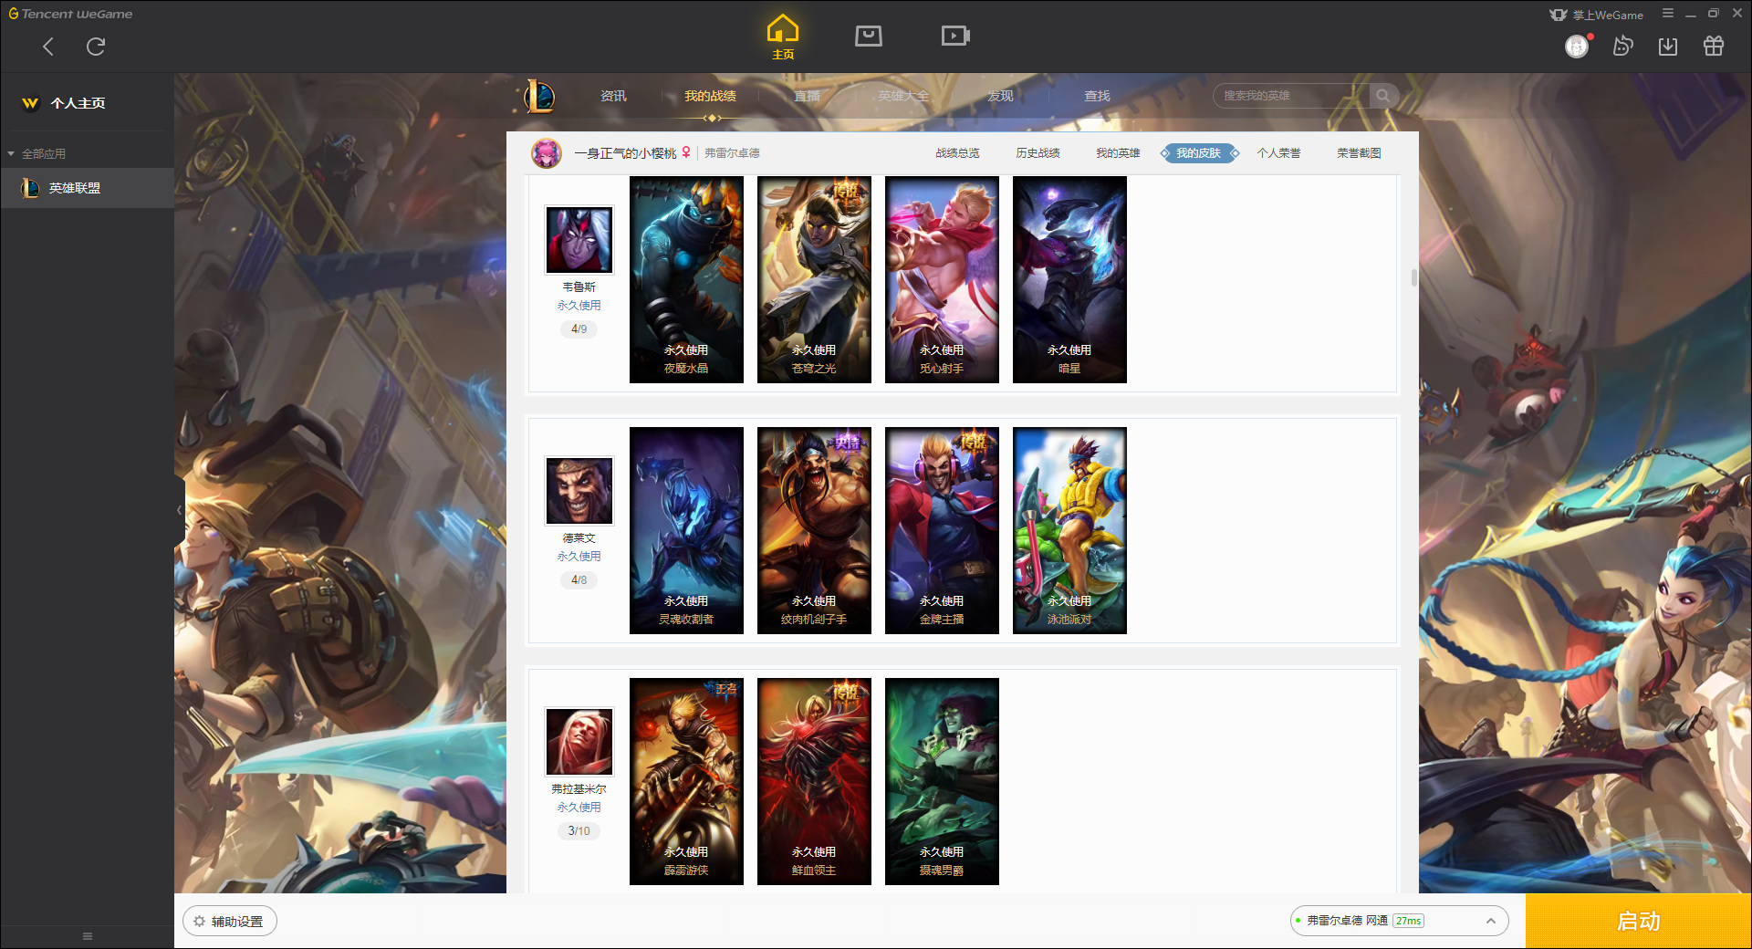Open the 灵魂收割者 skin card
The width and height of the screenshot is (1752, 949).
click(686, 530)
